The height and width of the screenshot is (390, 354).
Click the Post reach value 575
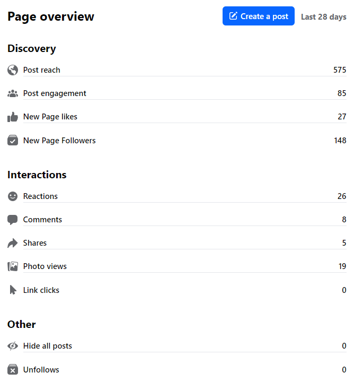pyautogui.click(x=340, y=70)
